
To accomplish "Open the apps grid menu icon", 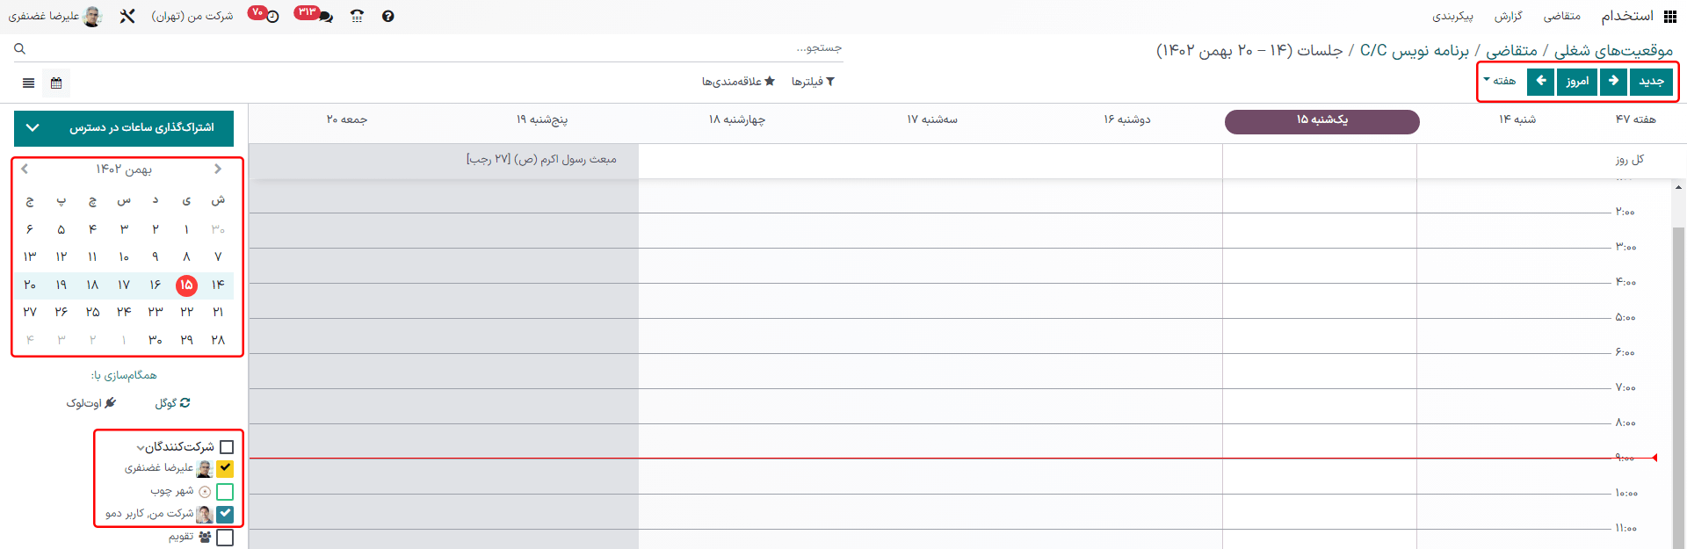I will pos(1669,16).
